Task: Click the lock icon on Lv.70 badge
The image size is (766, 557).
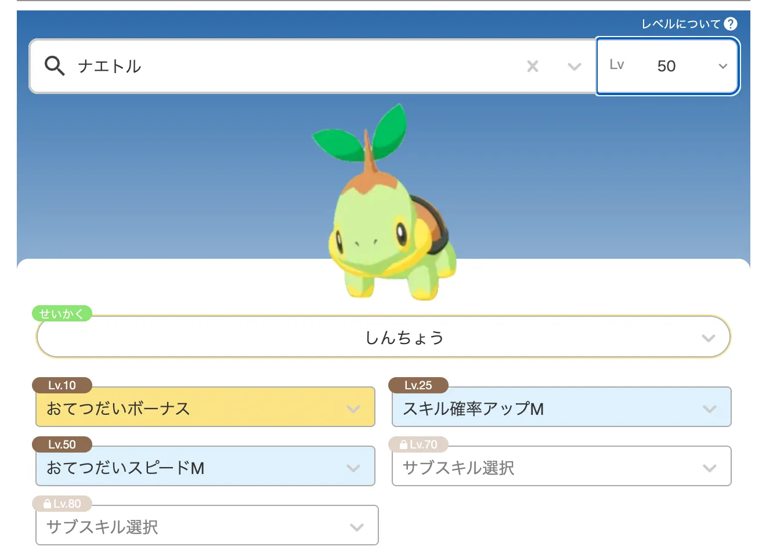Action: coord(404,444)
